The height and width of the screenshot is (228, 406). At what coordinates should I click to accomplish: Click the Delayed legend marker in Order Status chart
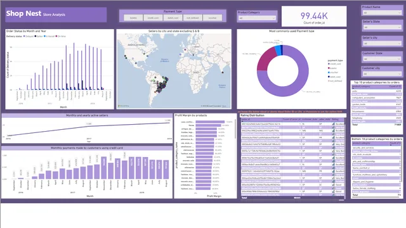24,37
